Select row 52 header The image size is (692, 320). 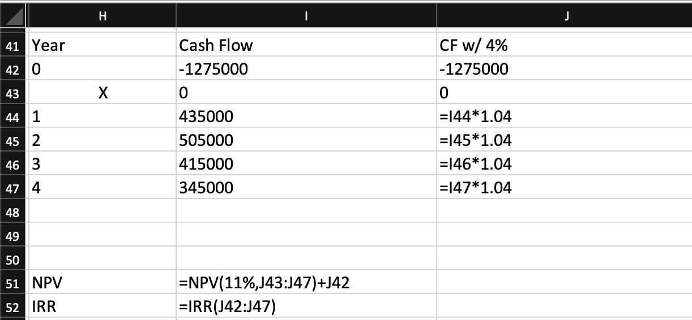point(12,306)
